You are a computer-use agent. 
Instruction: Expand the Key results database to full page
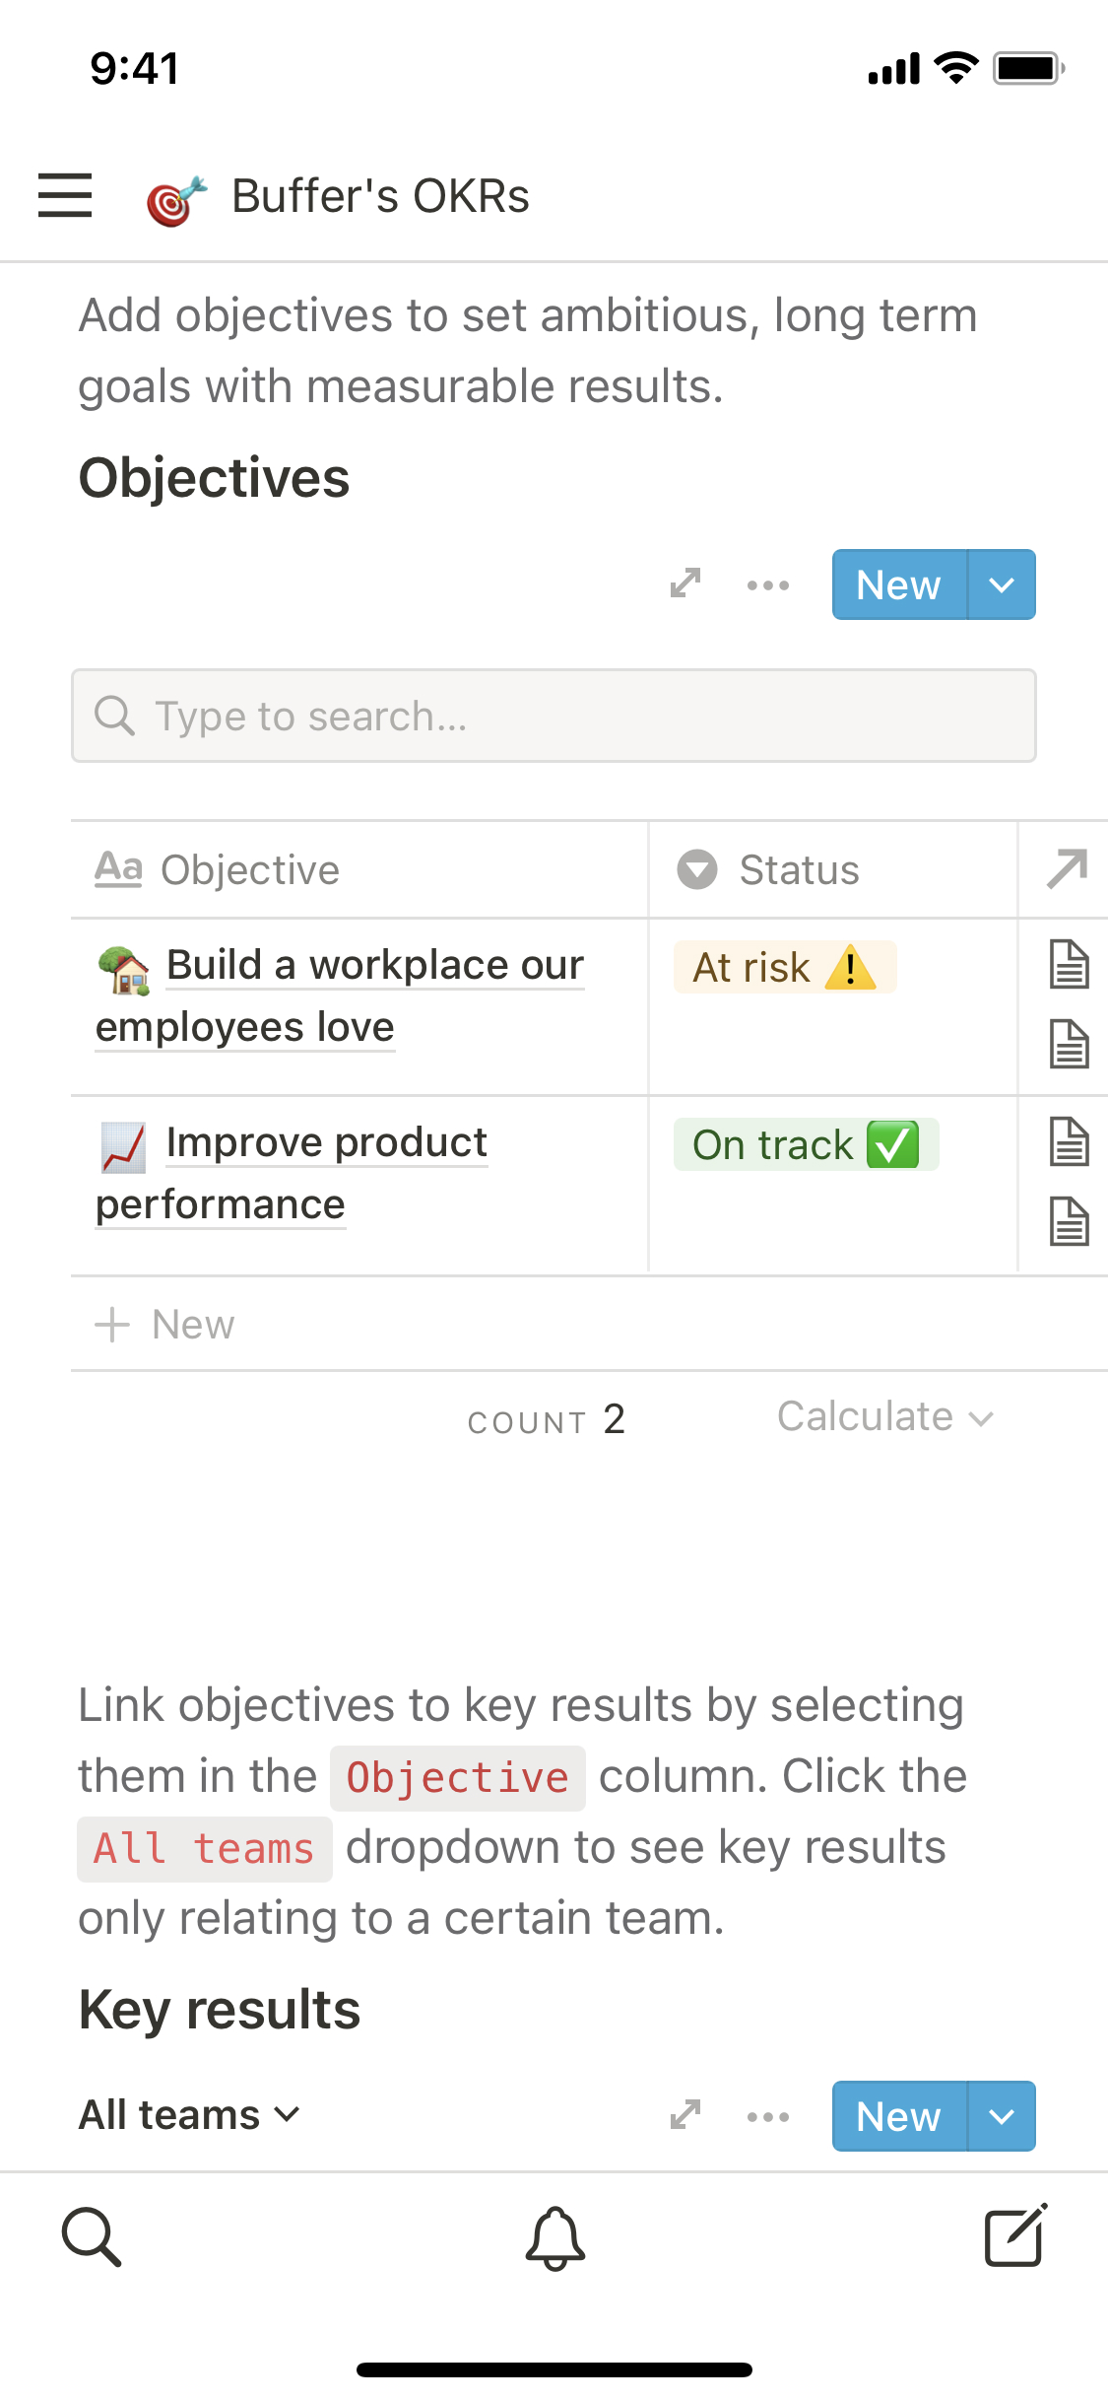click(684, 2115)
